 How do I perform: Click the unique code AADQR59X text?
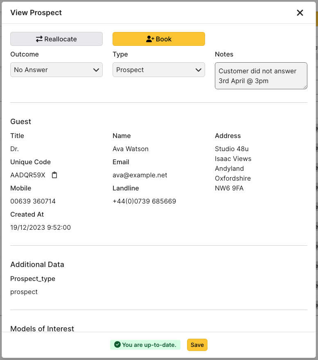[x=28, y=175]
